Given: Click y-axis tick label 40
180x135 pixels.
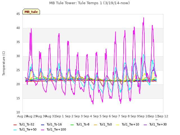Looking at the screenshot, I should pos(18,28).
